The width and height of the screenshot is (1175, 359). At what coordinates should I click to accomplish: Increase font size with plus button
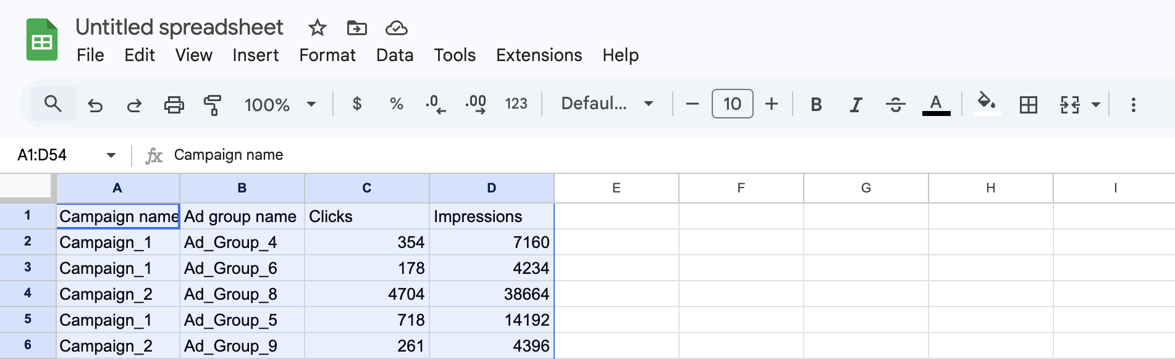(x=771, y=104)
